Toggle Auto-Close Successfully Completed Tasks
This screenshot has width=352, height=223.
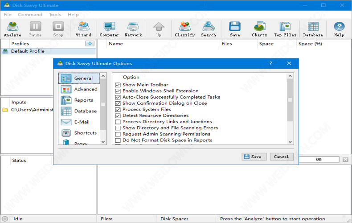point(118,97)
